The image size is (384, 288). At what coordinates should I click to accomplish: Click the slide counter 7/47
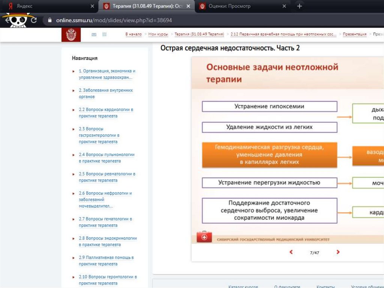315,252
